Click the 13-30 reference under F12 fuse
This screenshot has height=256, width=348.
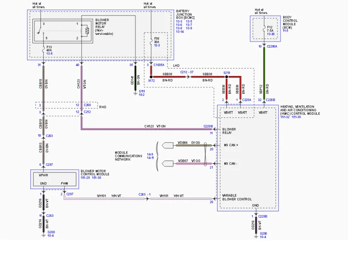(x=270, y=34)
